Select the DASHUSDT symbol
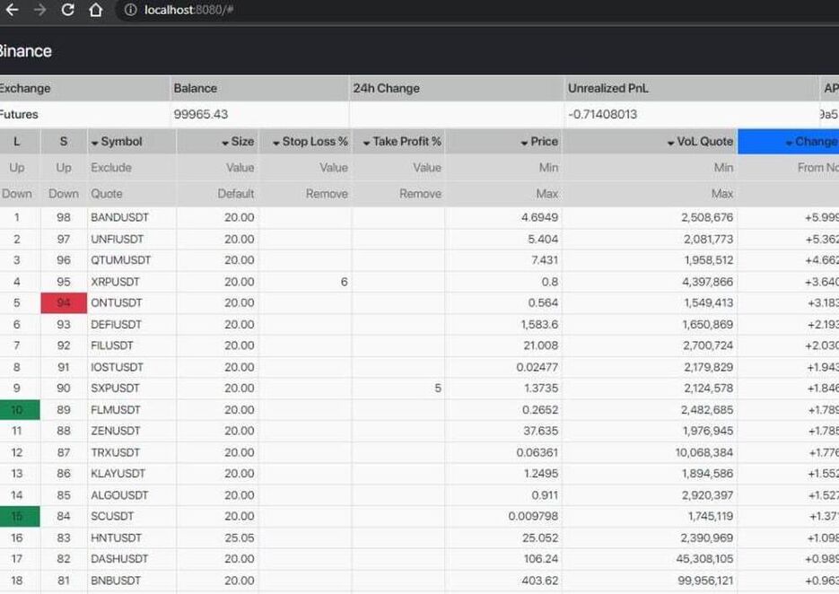Viewport: 839px width, 594px height. pos(119,559)
